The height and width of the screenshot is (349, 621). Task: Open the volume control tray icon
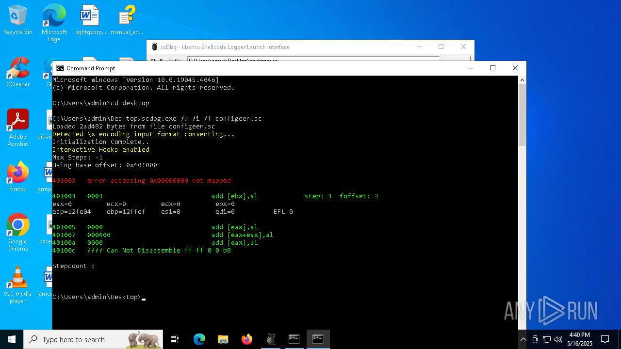[558, 339]
